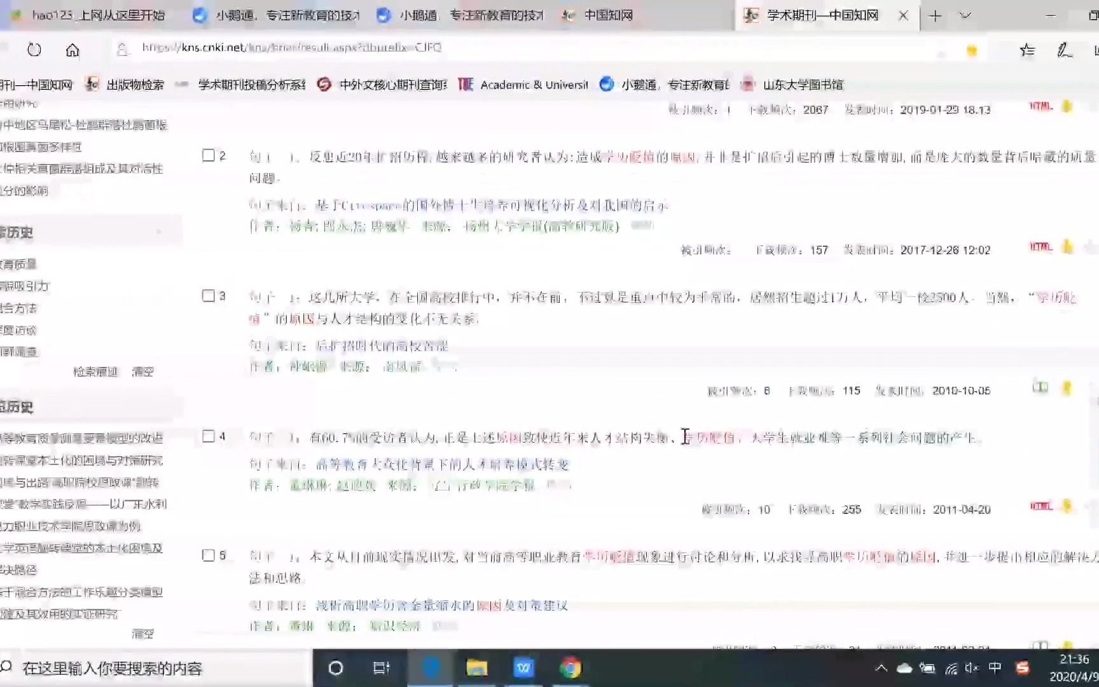Click the battery icon in system tray

click(x=927, y=668)
